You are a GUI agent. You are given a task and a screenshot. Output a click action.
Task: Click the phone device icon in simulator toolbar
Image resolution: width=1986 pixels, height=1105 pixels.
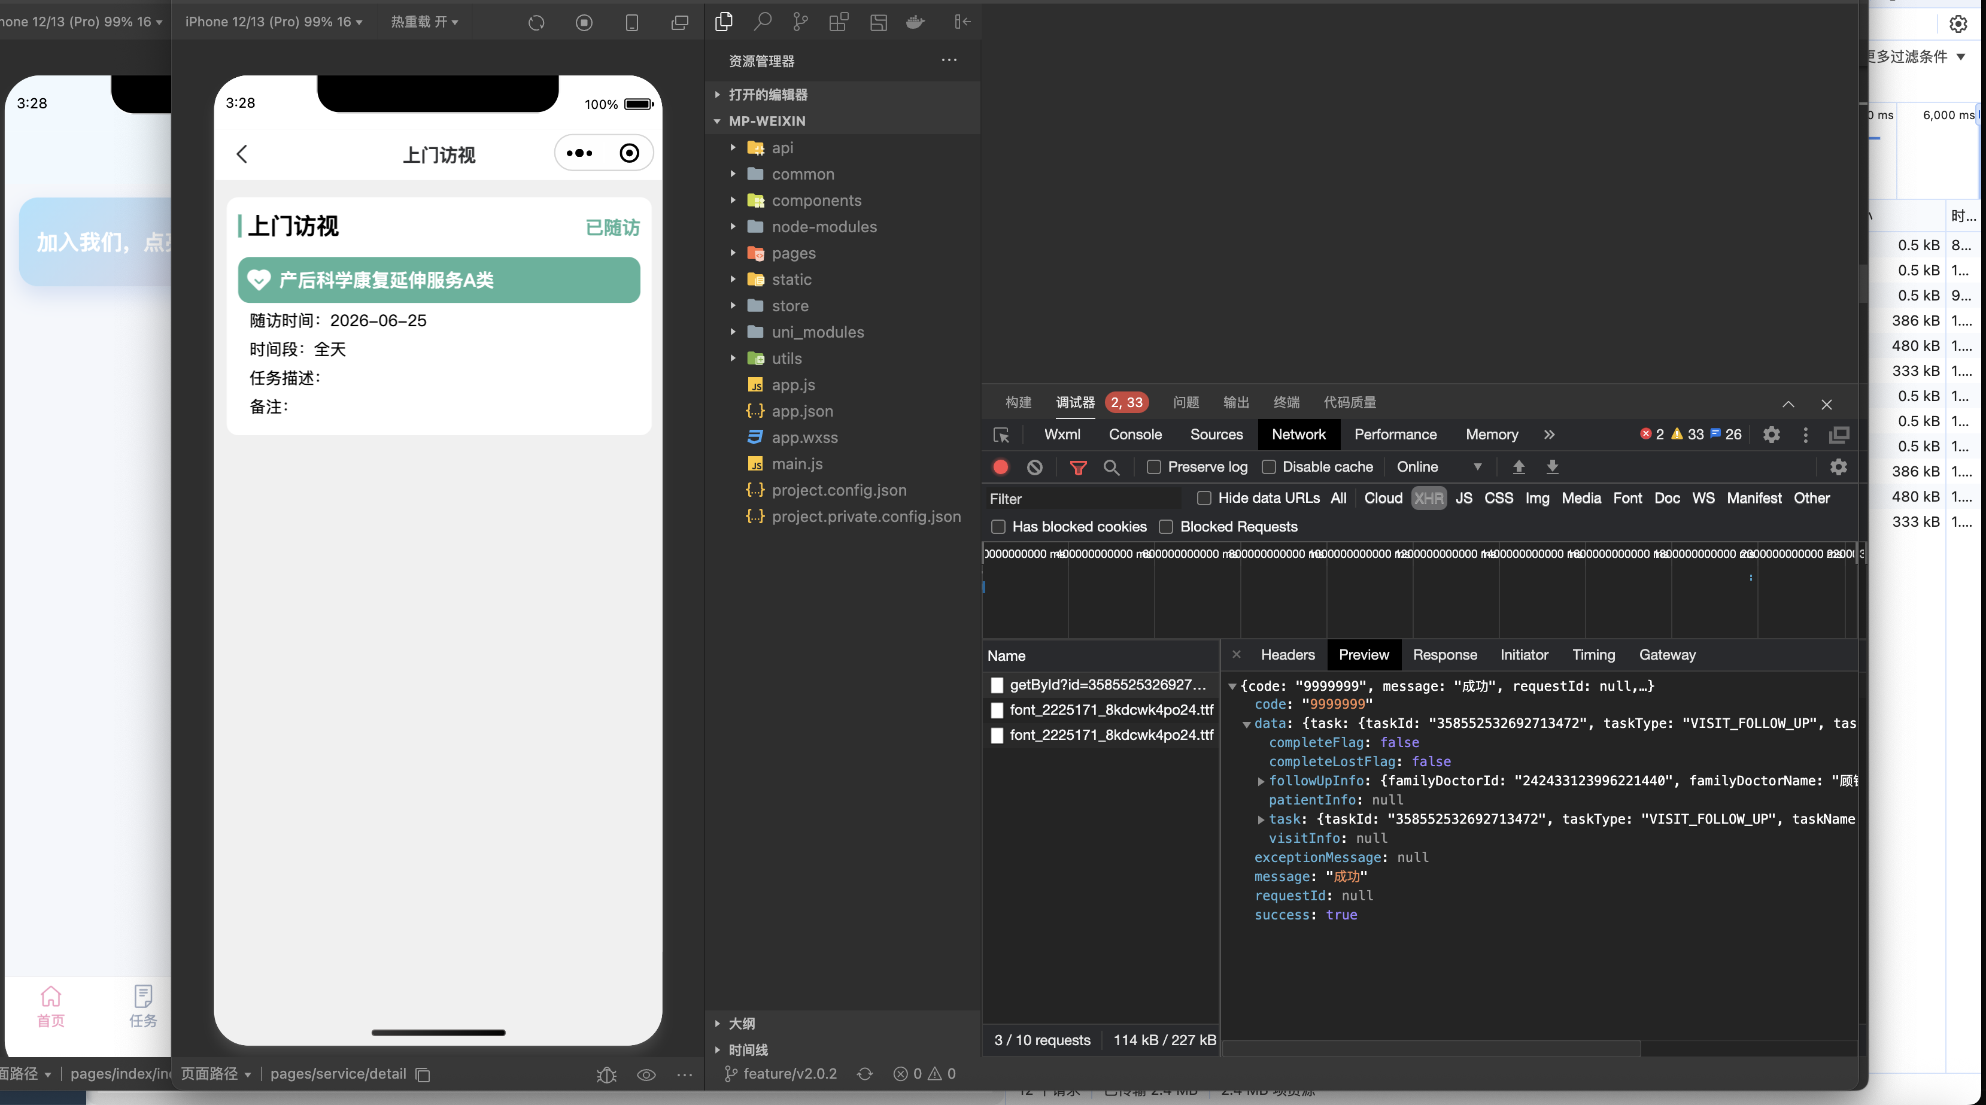tap(632, 22)
